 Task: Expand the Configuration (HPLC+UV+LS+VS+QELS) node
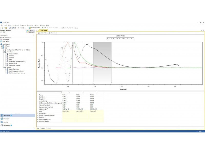3,50
